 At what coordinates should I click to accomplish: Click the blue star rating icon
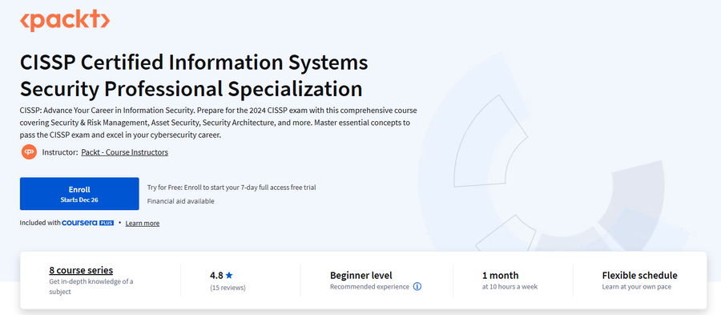tap(229, 276)
